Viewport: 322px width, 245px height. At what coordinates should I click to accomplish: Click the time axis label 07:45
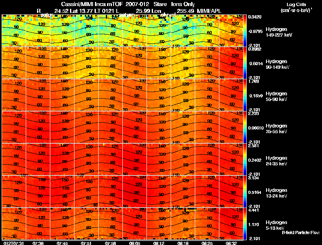[62, 243]
